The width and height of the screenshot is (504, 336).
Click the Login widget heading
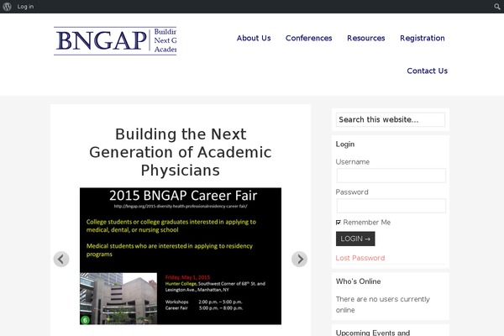pyautogui.click(x=345, y=144)
